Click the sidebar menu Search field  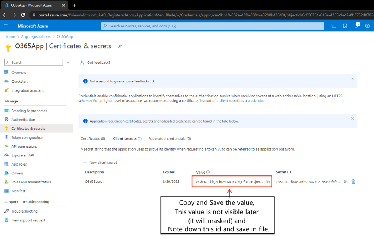coord(34,62)
